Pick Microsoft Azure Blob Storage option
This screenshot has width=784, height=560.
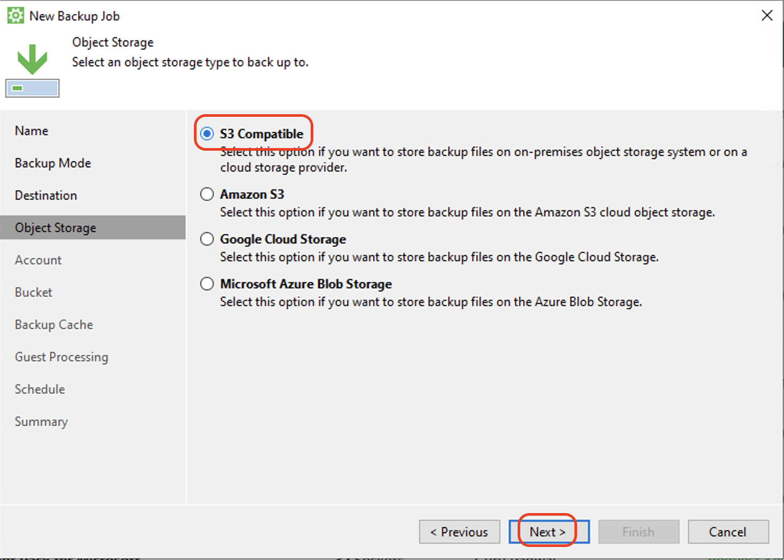pyautogui.click(x=207, y=284)
